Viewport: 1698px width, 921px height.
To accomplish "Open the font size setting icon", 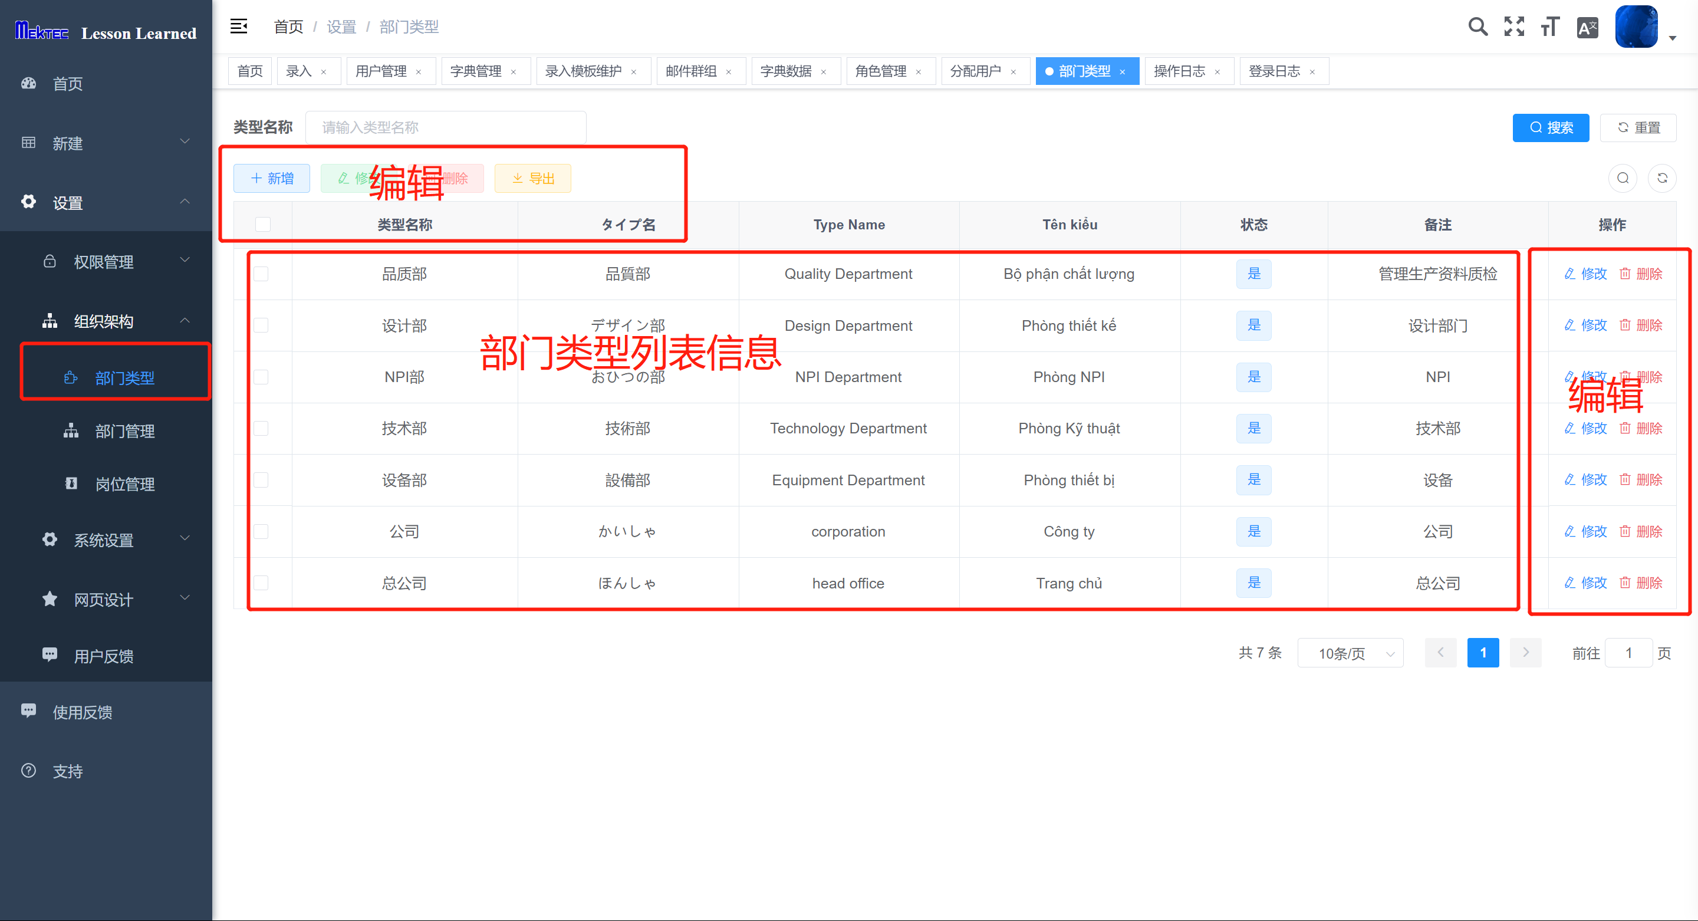I will (1551, 27).
